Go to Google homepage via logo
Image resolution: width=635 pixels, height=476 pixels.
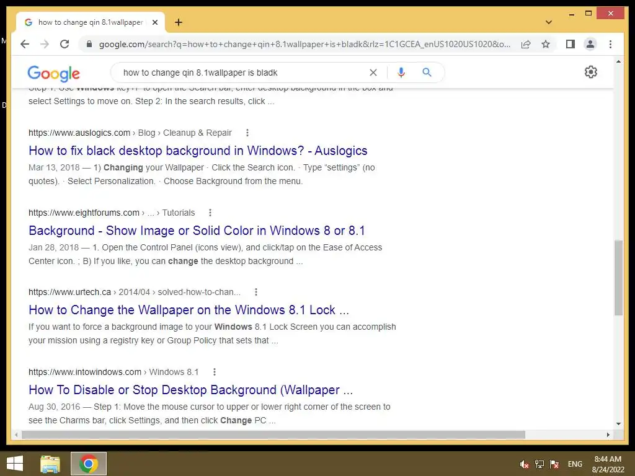53,74
